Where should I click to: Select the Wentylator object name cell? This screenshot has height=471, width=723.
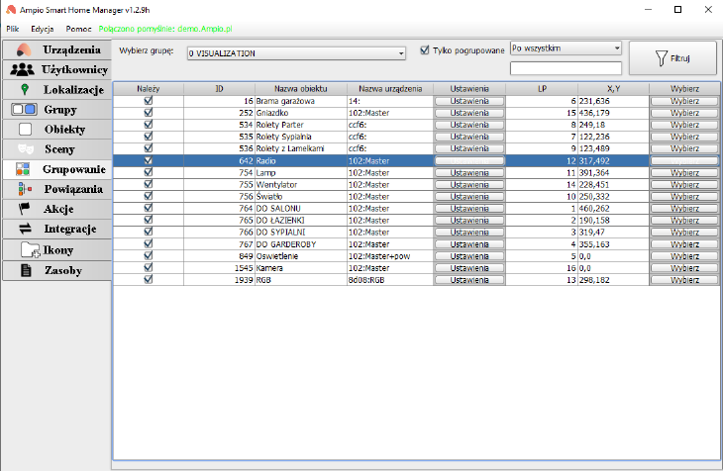[x=301, y=185]
